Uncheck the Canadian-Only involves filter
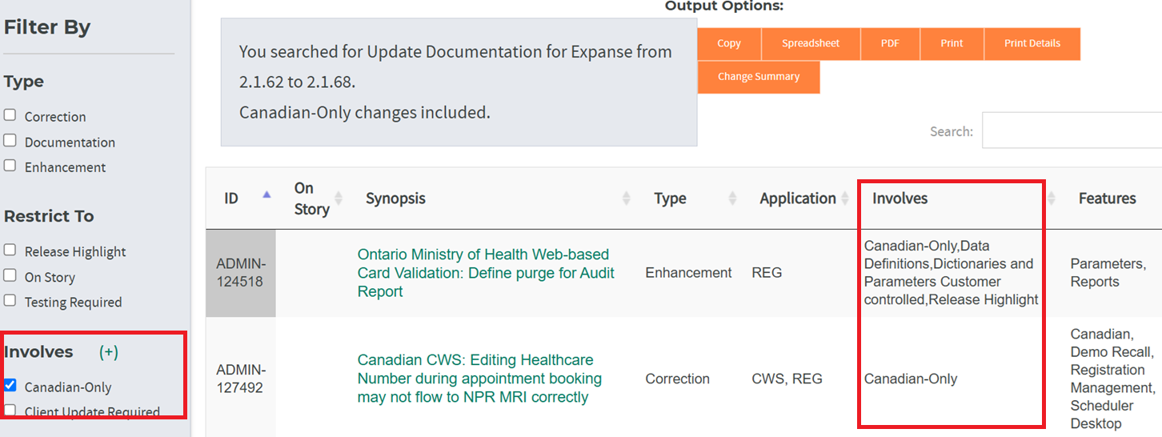The image size is (1162, 437). pyautogui.click(x=10, y=386)
